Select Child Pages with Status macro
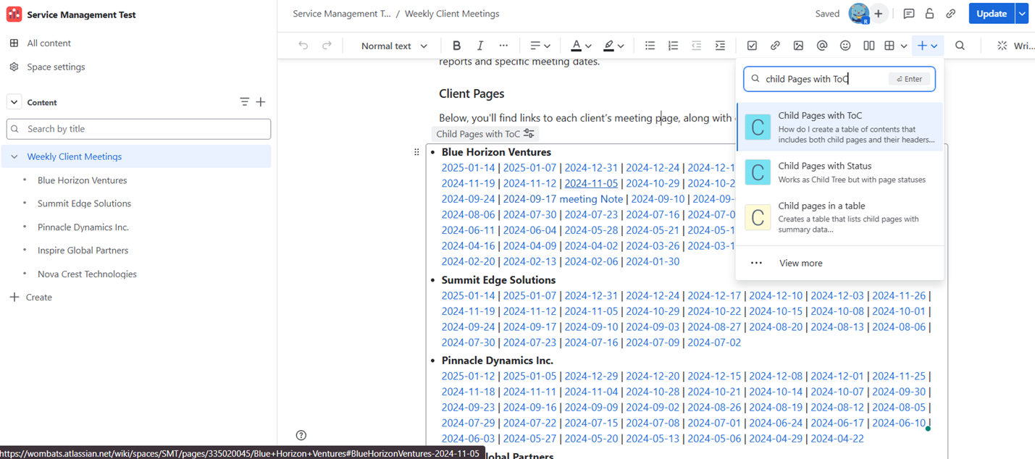The image size is (1035, 459). click(826, 172)
